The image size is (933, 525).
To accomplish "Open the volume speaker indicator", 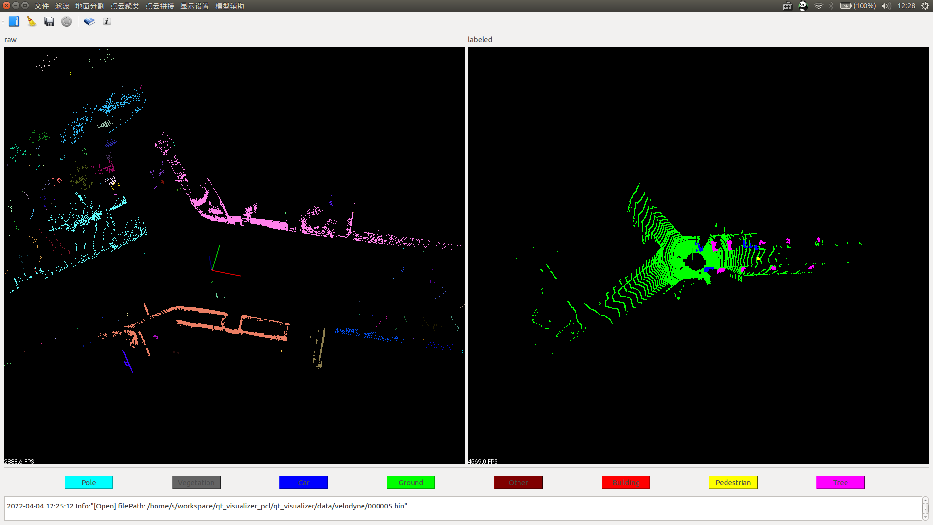I will 886,6.
